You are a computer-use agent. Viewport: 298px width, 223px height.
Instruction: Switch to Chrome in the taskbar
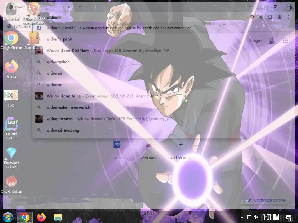(24, 217)
